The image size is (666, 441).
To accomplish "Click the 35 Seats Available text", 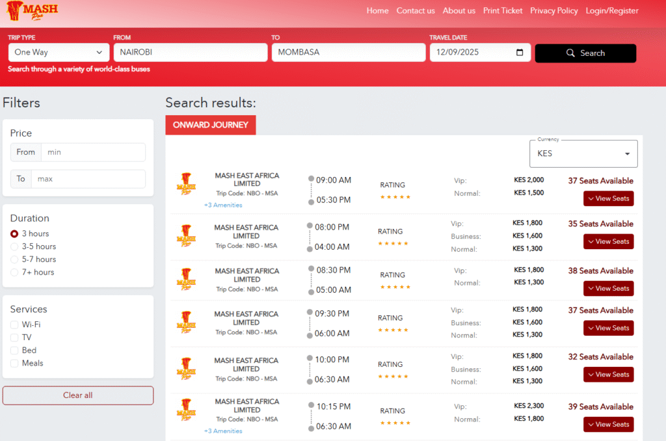I will pyautogui.click(x=600, y=224).
